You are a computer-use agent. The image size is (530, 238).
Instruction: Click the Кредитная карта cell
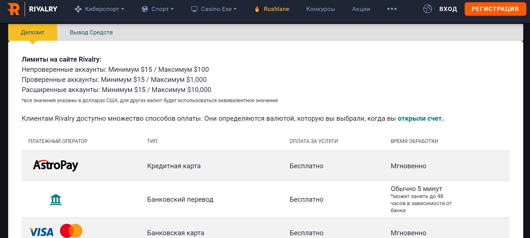pyautogui.click(x=174, y=166)
